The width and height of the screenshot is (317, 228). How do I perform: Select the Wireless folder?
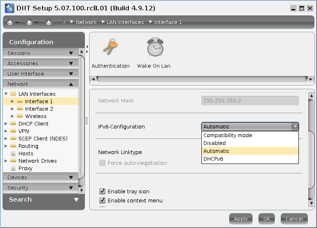35,116
